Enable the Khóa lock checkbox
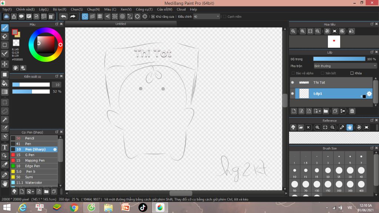Viewport: 379px width, 213px height. pos(352,73)
